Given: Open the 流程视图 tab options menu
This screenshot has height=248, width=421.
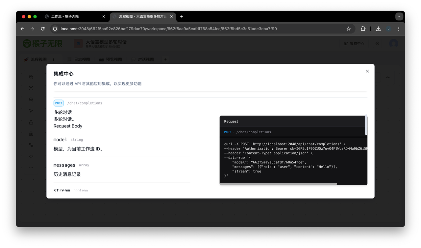Looking at the screenshot, I should [x=54, y=59].
